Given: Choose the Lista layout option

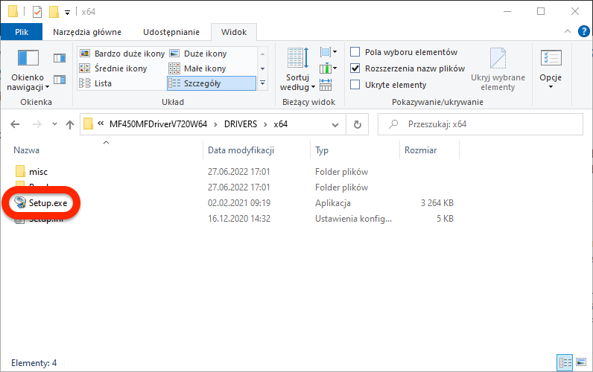Looking at the screenshot, I should tap(103, 83).
